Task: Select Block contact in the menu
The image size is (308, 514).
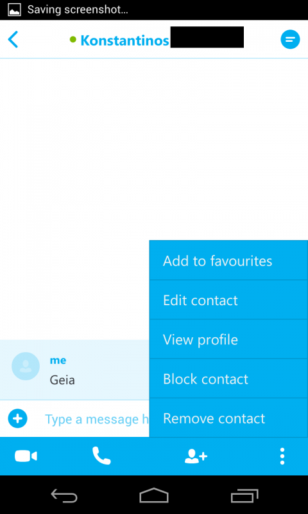Action: click(228, 378)
